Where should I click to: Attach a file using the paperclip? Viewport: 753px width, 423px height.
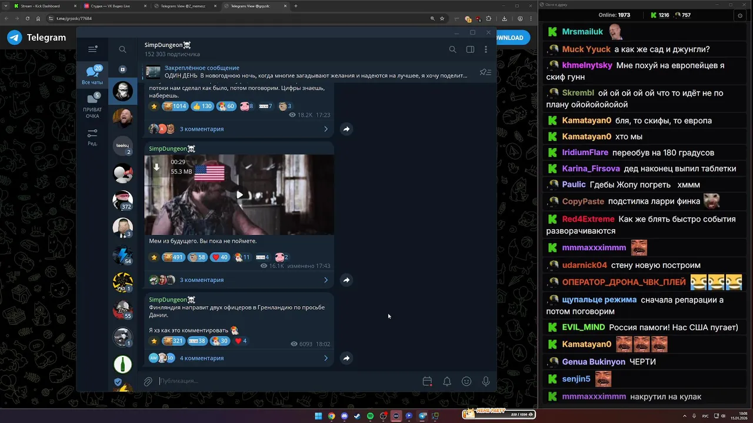[x=148, y=381]
